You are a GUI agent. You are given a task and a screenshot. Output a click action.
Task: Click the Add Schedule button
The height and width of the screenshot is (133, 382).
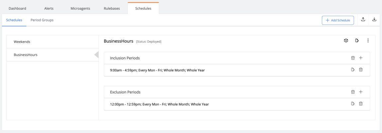pyautogui.click(x=338, y=20)
